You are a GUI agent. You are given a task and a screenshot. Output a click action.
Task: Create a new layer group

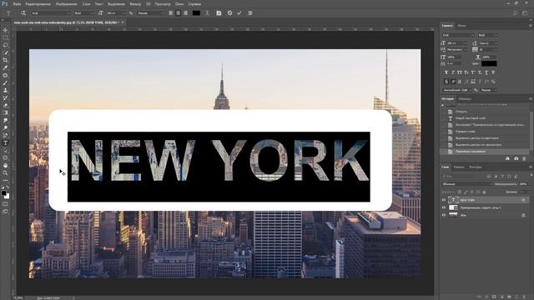pyautogui.click(x=509, y=297)
